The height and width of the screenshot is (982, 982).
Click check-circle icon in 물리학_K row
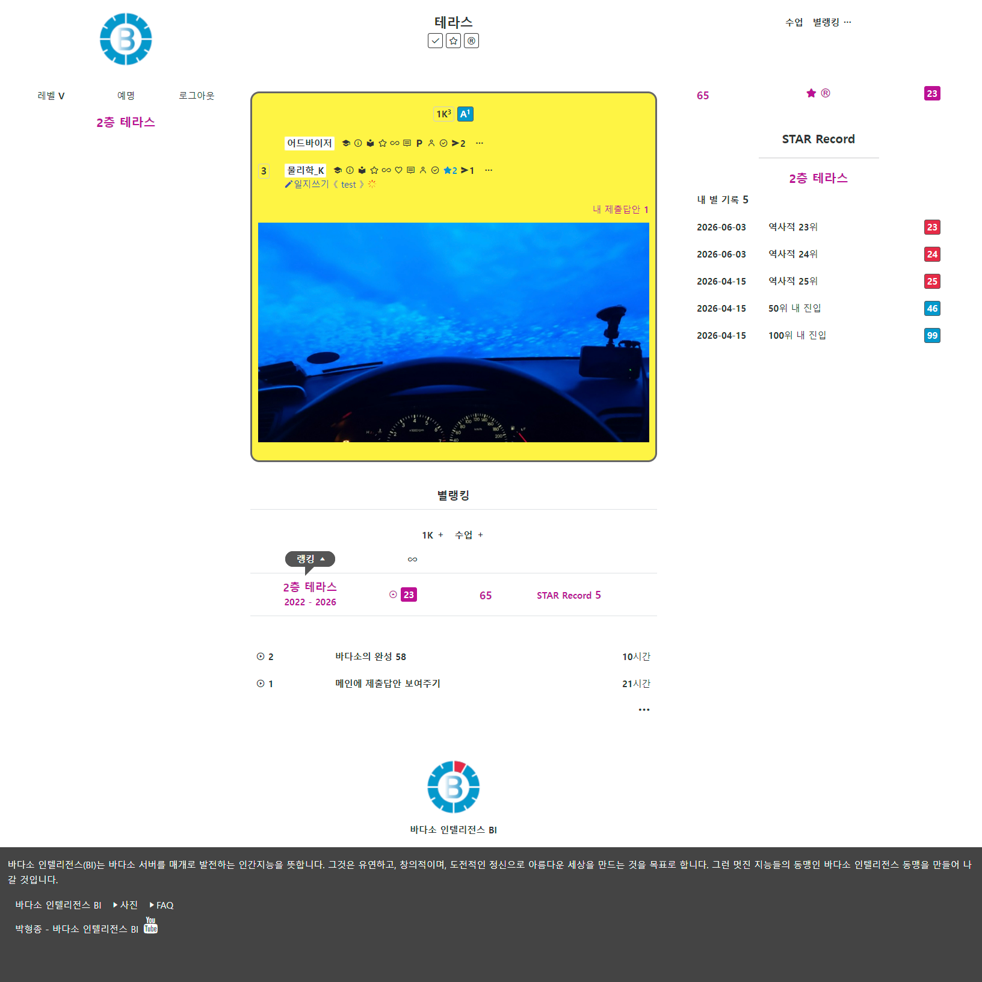[435, 170]
